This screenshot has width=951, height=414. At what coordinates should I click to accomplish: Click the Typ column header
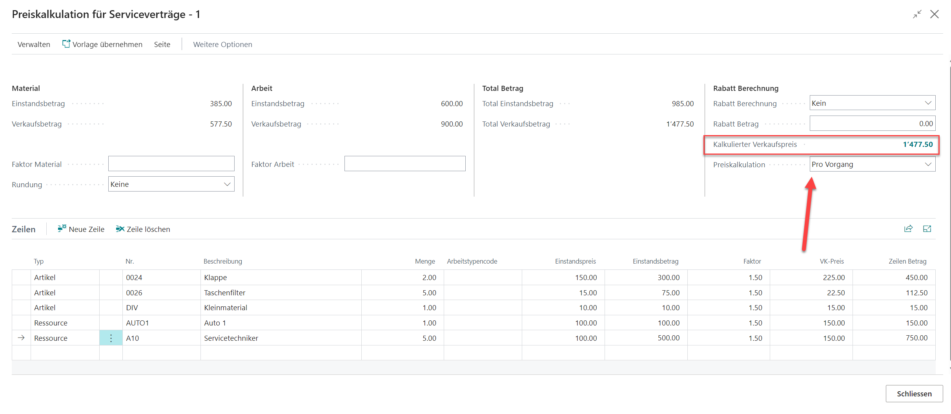[x=38, y=261]
